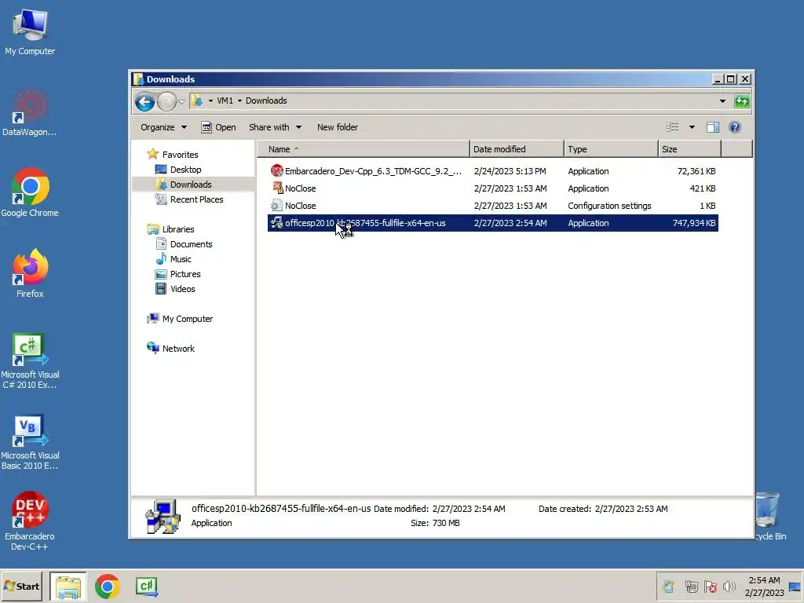Image resolution: width=804 pixels, height=603 pixels.
Task: Click the volume speaker tray icon
Action: 729,587
